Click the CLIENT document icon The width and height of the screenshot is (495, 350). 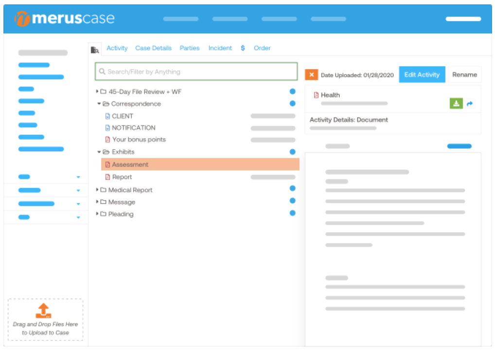point(107,116)
